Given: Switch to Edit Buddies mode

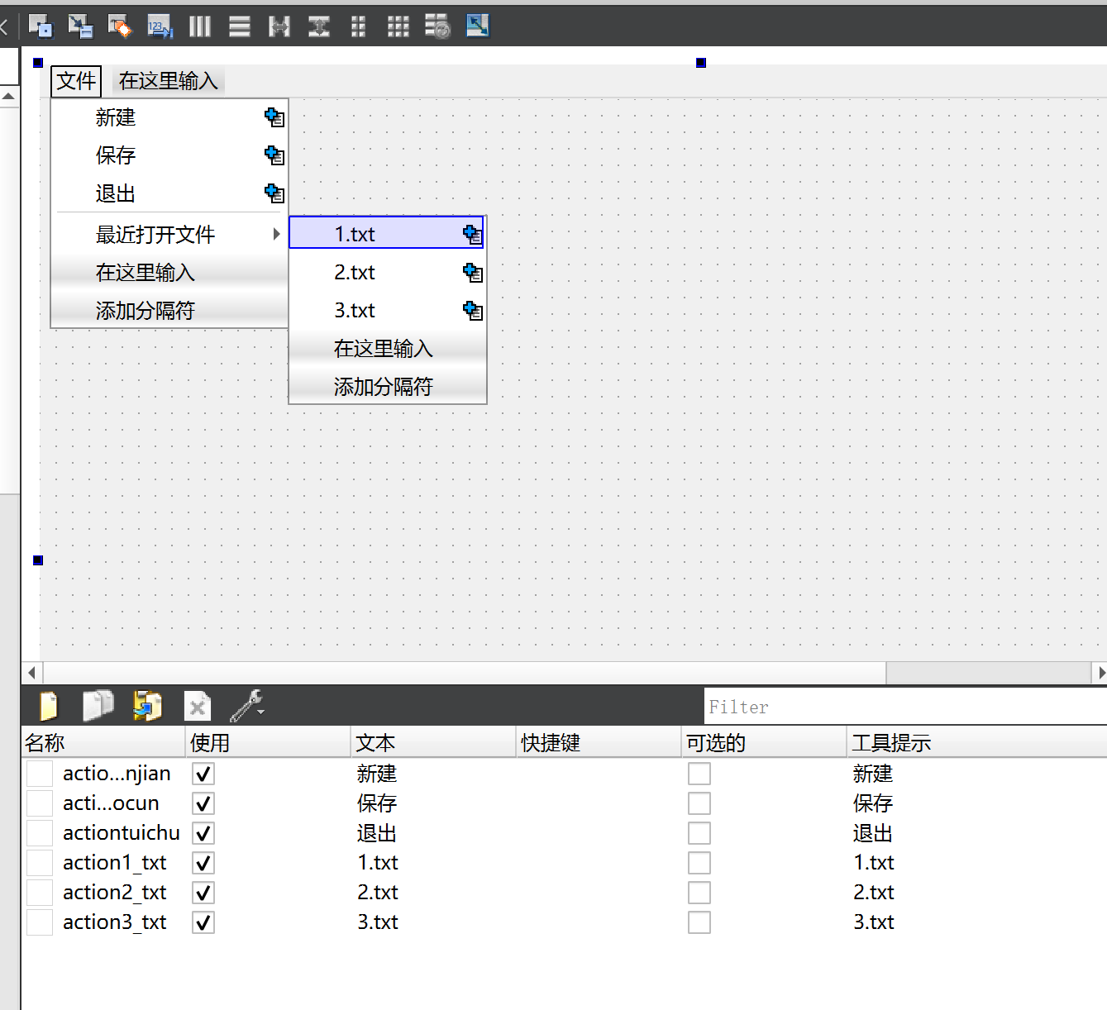Looking at the screenshot, I should (x=120, y=26).
